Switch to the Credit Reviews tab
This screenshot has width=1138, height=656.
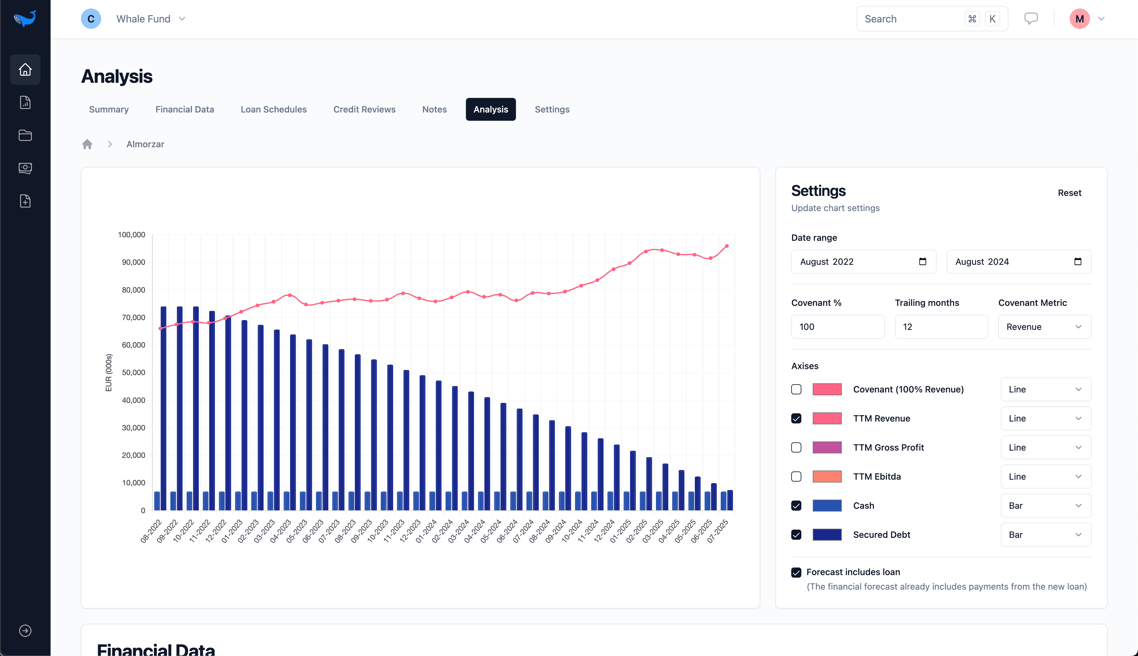364,109
